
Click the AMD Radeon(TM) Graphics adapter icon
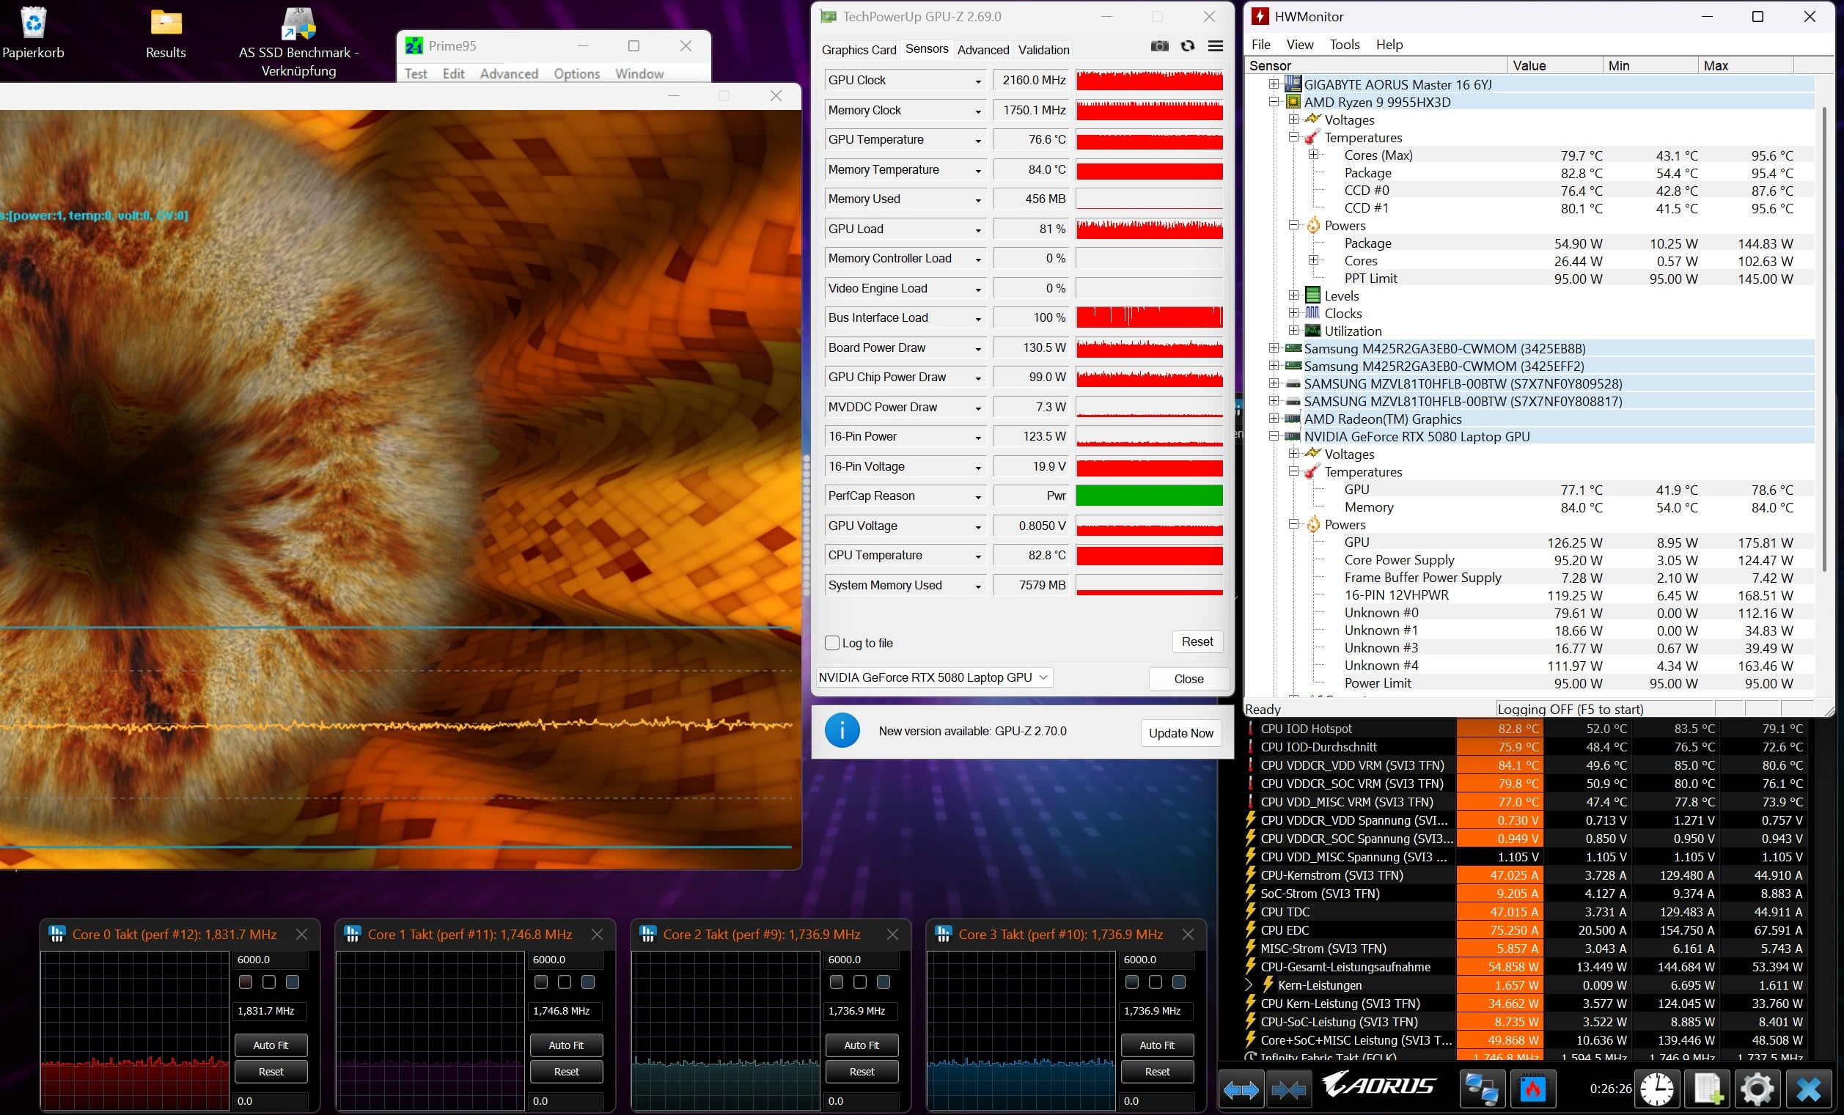click(1293, 419)
